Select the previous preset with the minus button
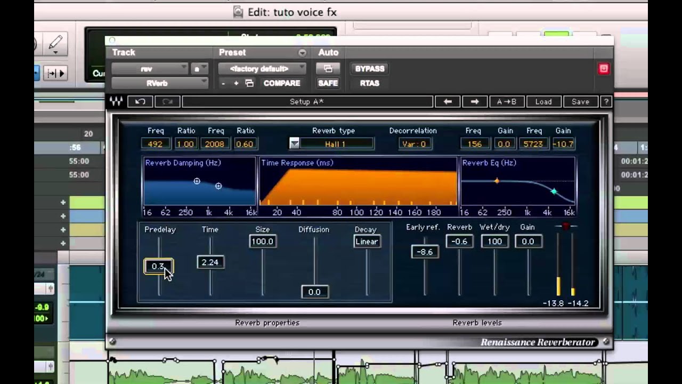Screen dimensions: 682x384 [224, 83]
